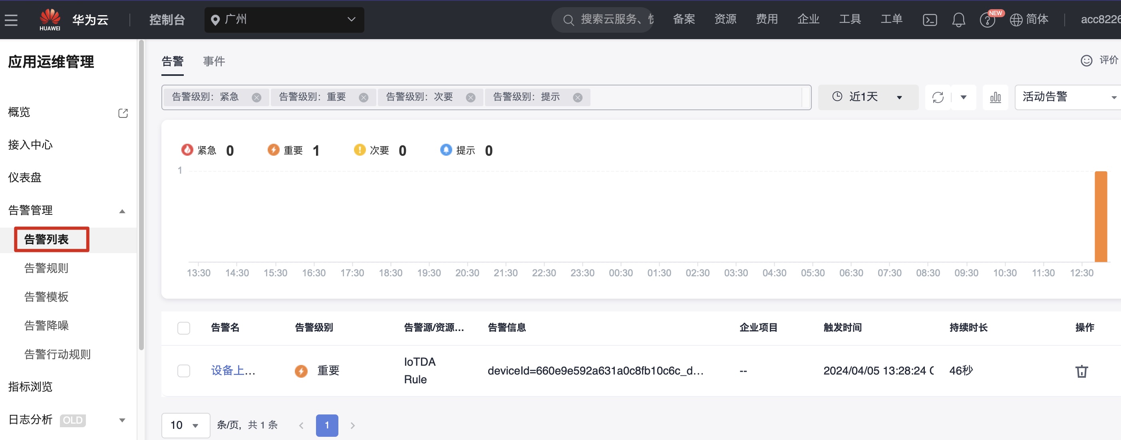The width and height of the screenshot is (1121, 440).
Task: Open the hamburger navigation menu
Action: tap(11, 19)
